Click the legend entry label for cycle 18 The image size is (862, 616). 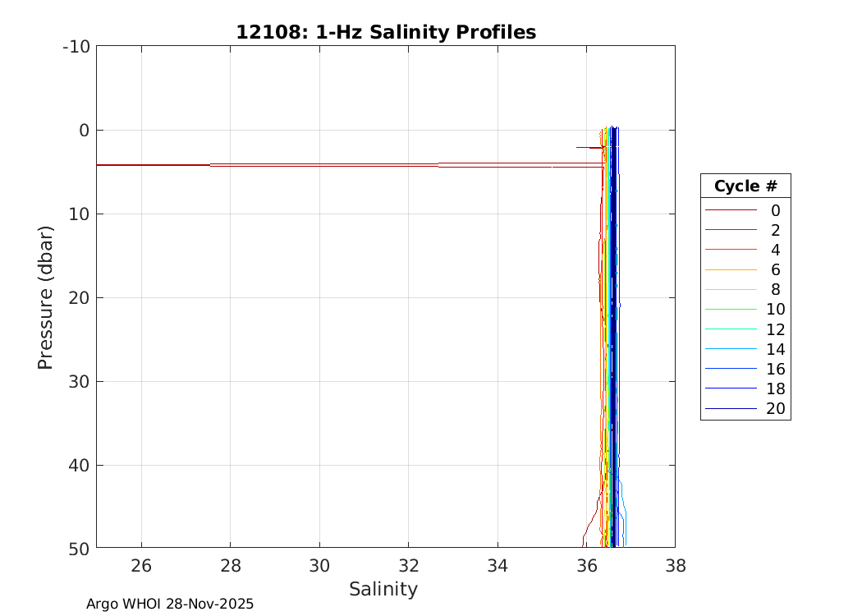[x=775, y=388]
